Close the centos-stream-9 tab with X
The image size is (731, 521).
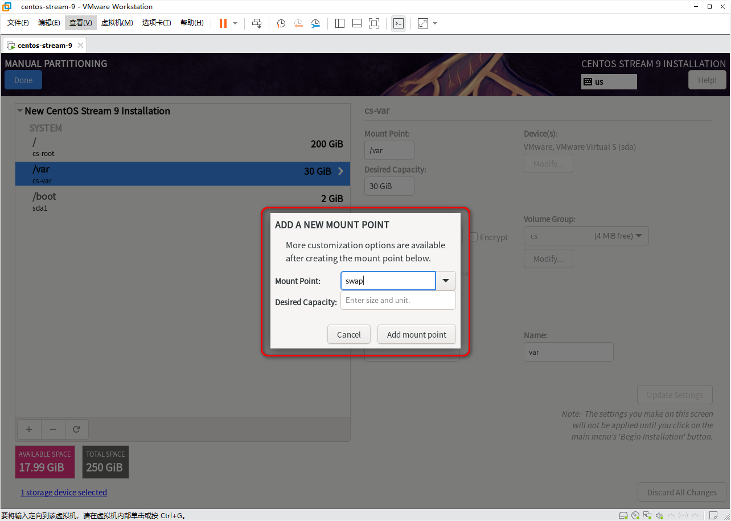coord(80,46)
